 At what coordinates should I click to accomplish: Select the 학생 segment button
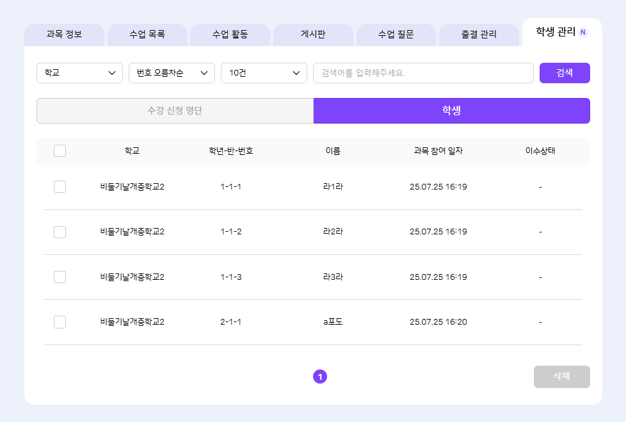451,111
